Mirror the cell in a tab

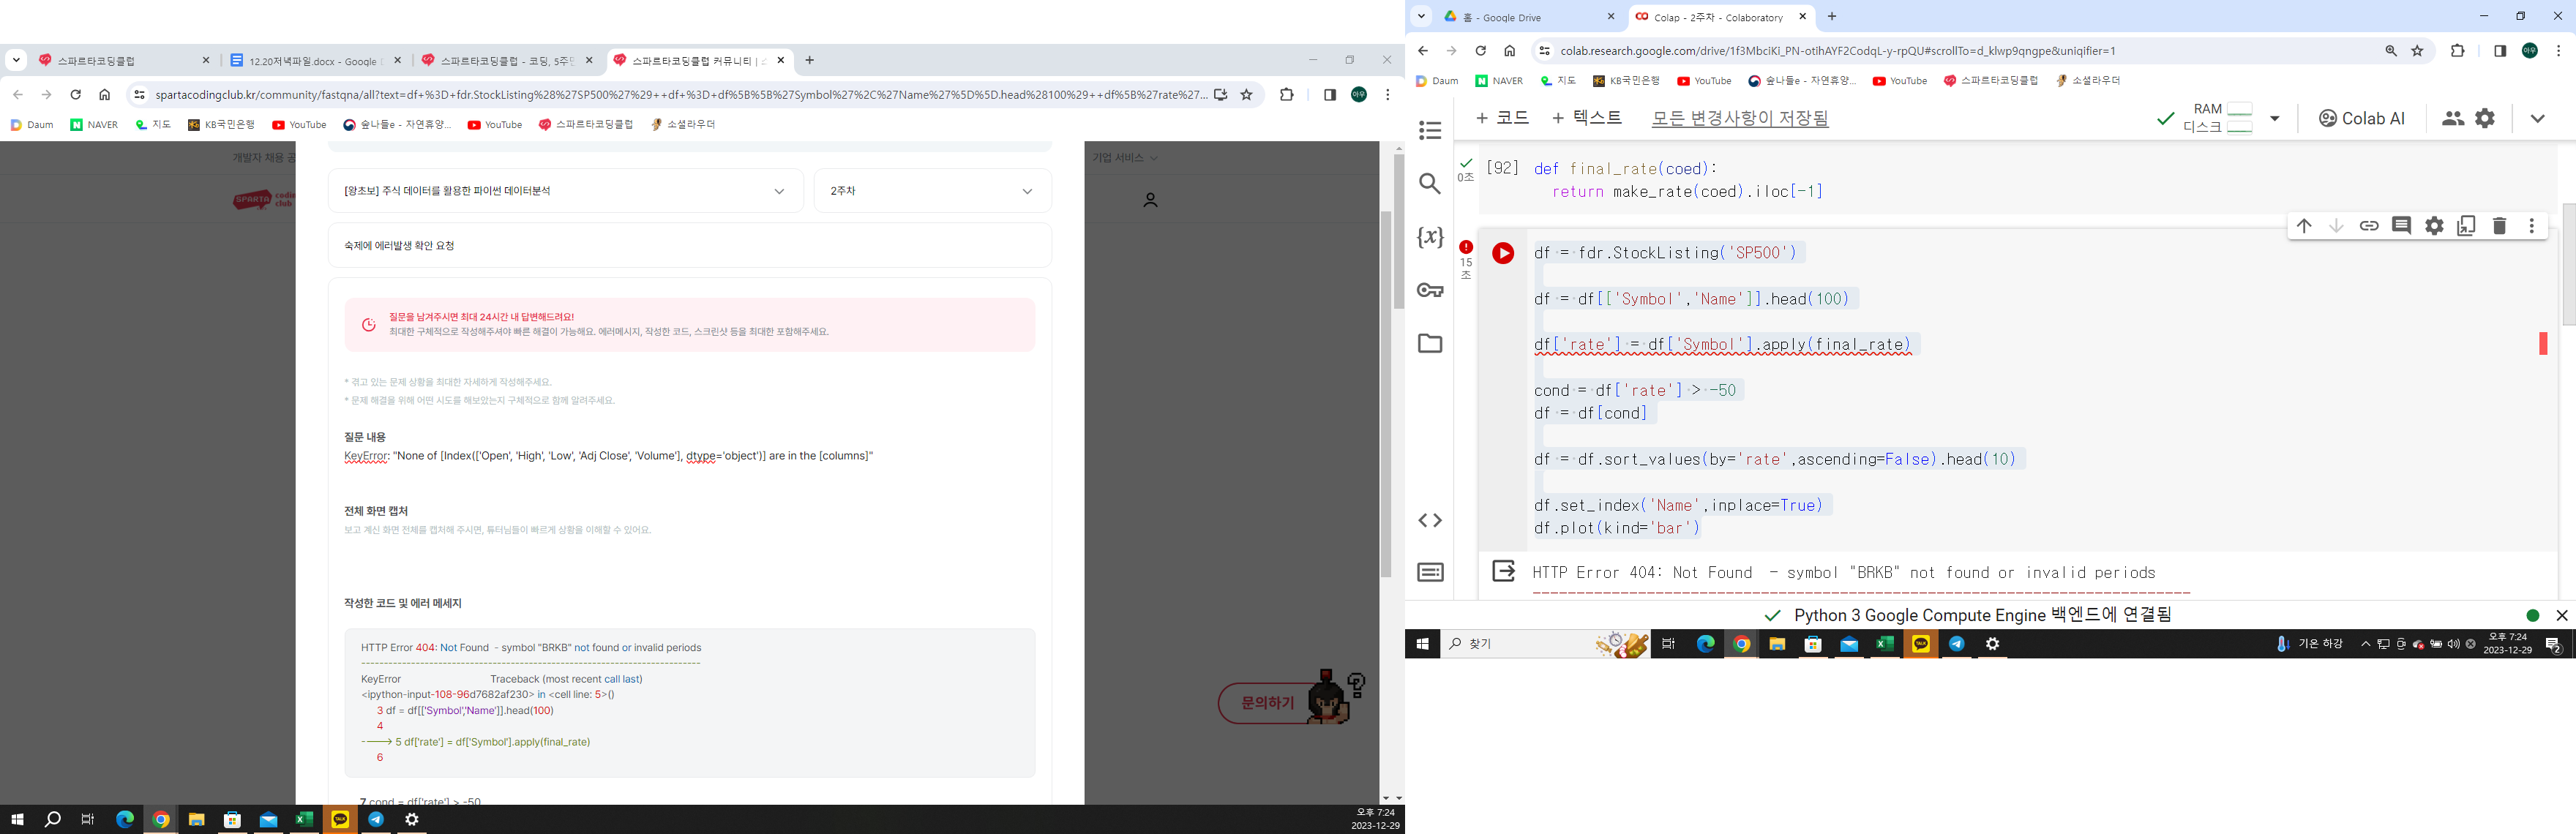[2466, 226]
